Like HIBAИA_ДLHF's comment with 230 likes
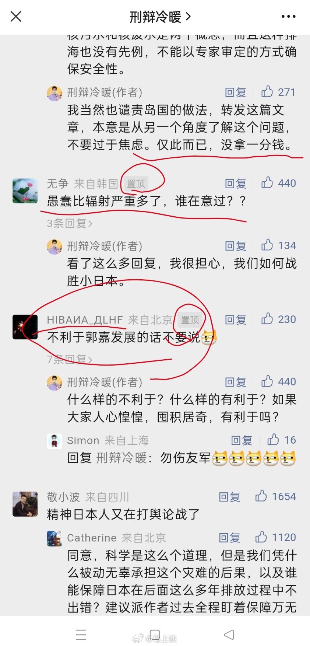Viewport: 310px width, 646px height. (x=278, y=319)
